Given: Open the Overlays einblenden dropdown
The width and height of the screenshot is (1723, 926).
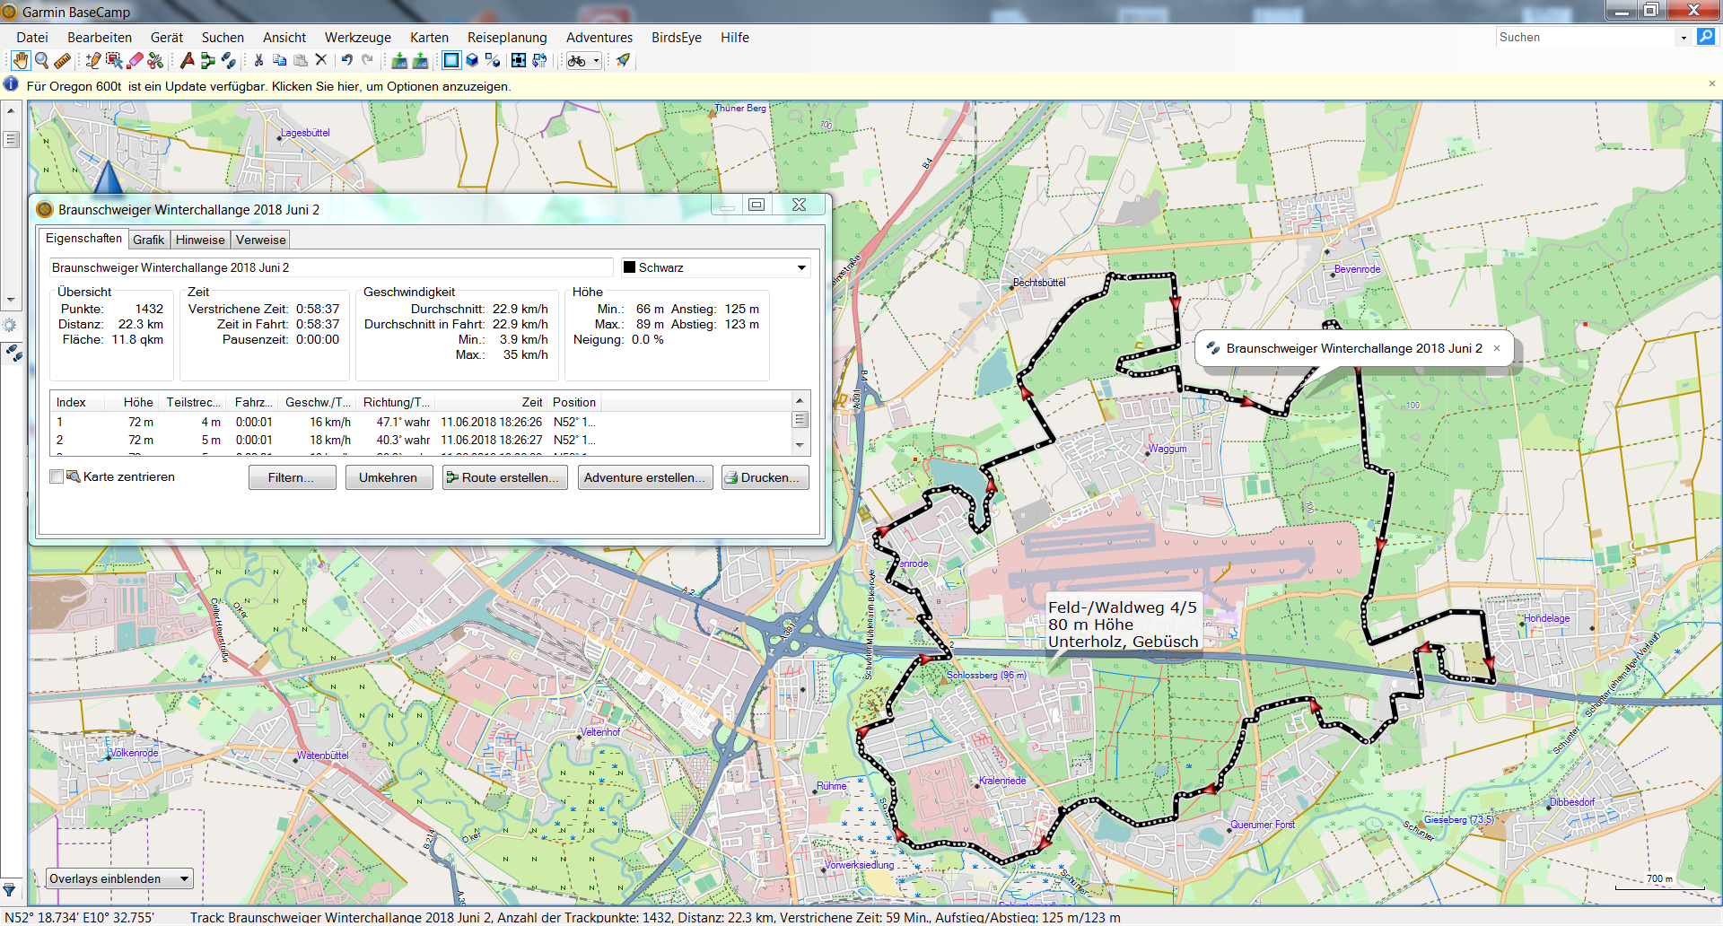Looking at the screenshot, I should pos(119,878).
